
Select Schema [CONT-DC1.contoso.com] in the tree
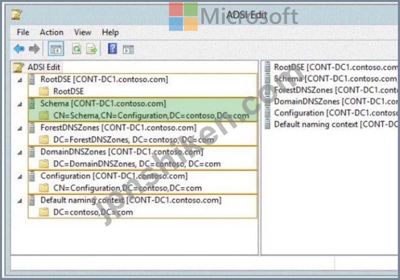tap(103, 103)
